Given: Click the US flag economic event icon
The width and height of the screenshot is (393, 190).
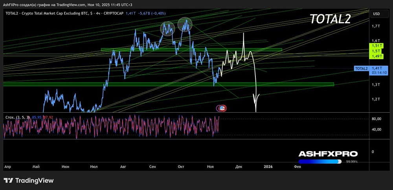Looking at the screenshot, I should pos(222,108).
